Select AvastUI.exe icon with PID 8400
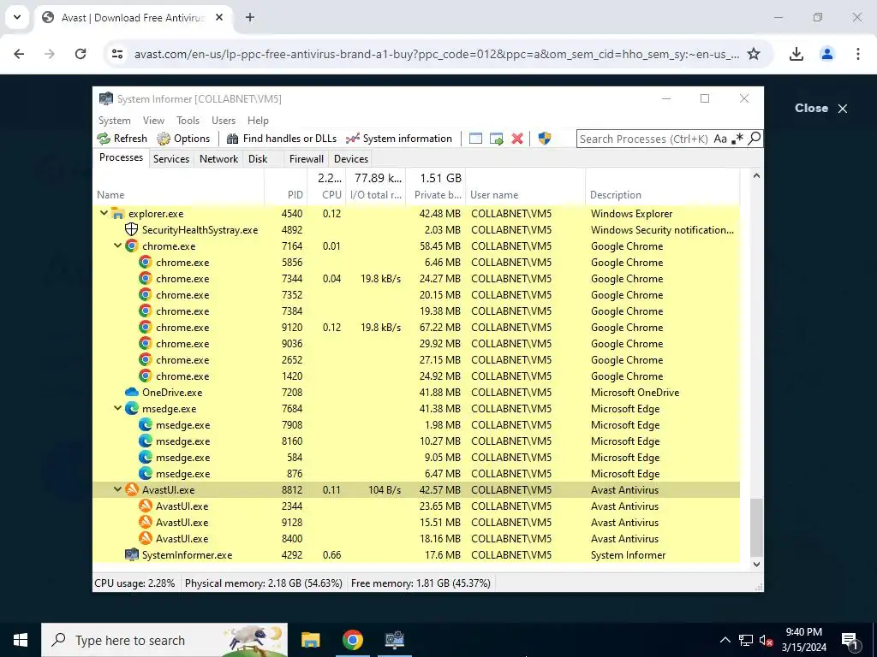The image size is (877, 657). click(146, 539)
